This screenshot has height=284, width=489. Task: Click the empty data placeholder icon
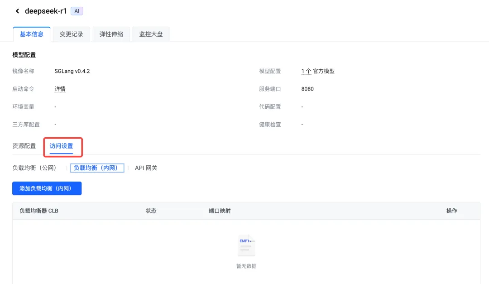tap(246, 245)
